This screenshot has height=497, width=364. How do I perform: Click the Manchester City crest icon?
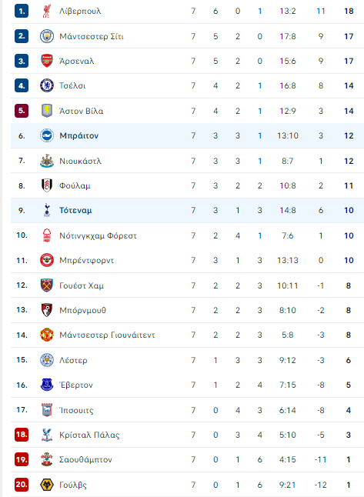pyautogui.click(x=47, y=36)
